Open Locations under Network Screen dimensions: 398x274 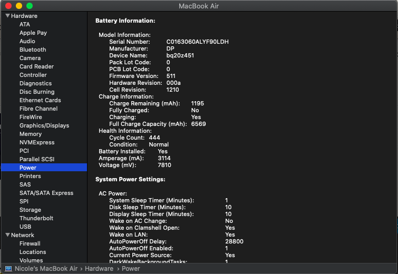click(33, 252)
